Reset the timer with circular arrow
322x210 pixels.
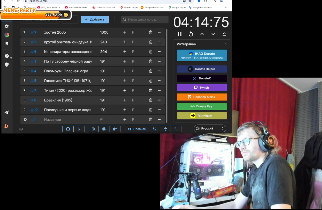[191, 34]
